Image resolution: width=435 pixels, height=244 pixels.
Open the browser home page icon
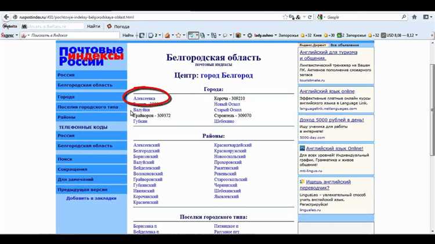(414, 17)
